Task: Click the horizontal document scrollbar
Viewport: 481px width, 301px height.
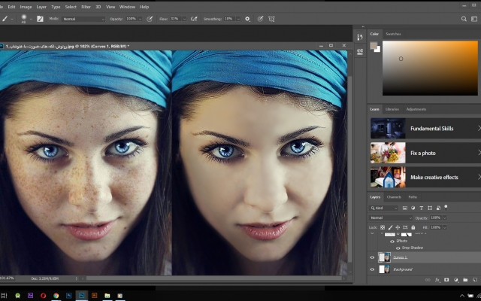Action: point(213,278)
